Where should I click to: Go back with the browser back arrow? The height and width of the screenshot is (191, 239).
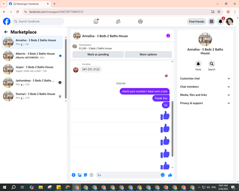[x=4, y=12]
